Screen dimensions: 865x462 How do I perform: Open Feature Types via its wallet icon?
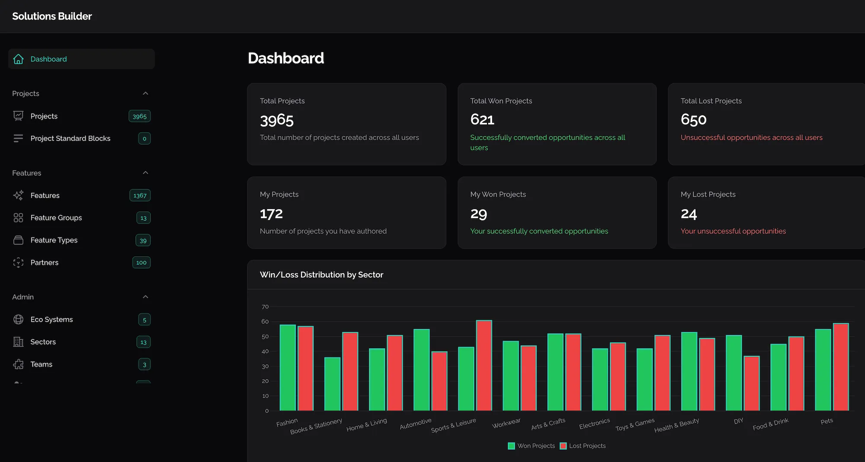point(18,240)
